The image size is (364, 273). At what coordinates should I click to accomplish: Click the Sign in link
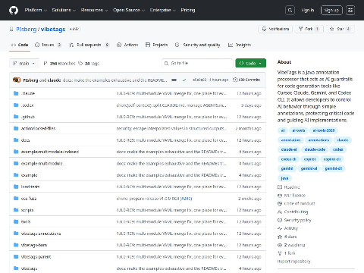click(x=308, y=10)
